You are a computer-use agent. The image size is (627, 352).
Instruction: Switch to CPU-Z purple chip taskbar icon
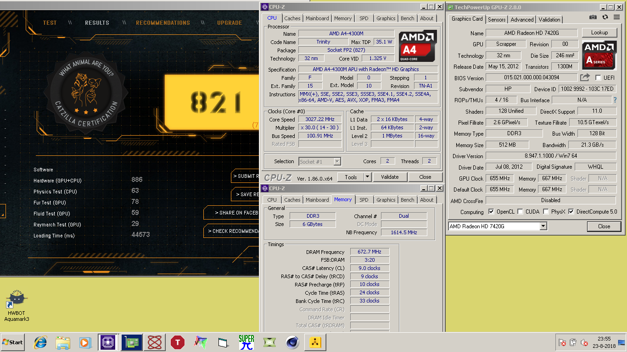[107, 342]
